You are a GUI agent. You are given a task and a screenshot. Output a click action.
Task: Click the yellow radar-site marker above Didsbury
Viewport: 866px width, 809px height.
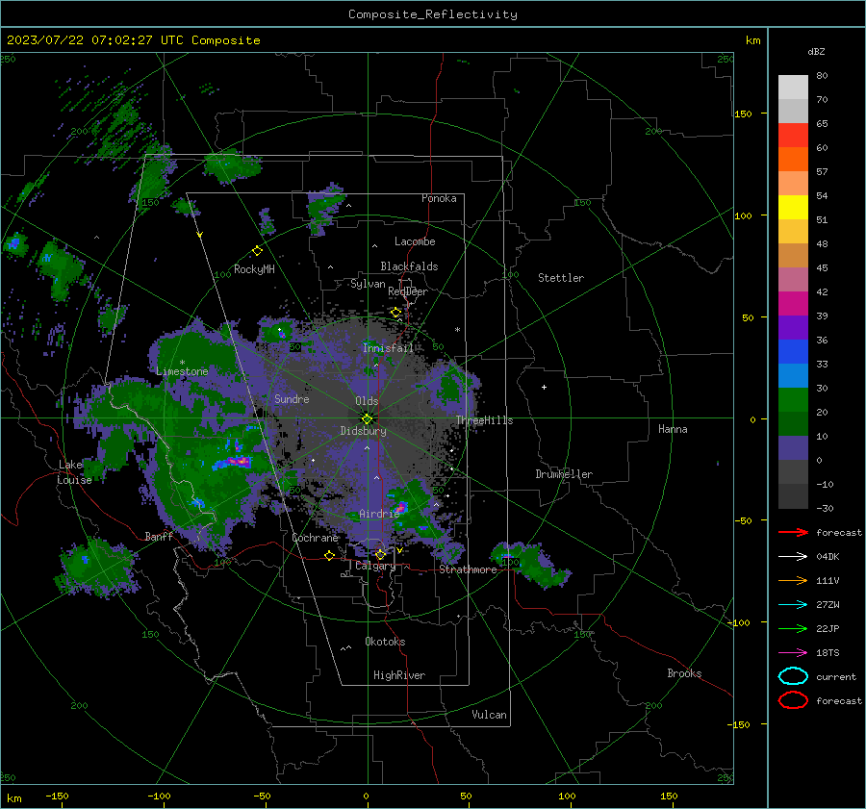367,418
